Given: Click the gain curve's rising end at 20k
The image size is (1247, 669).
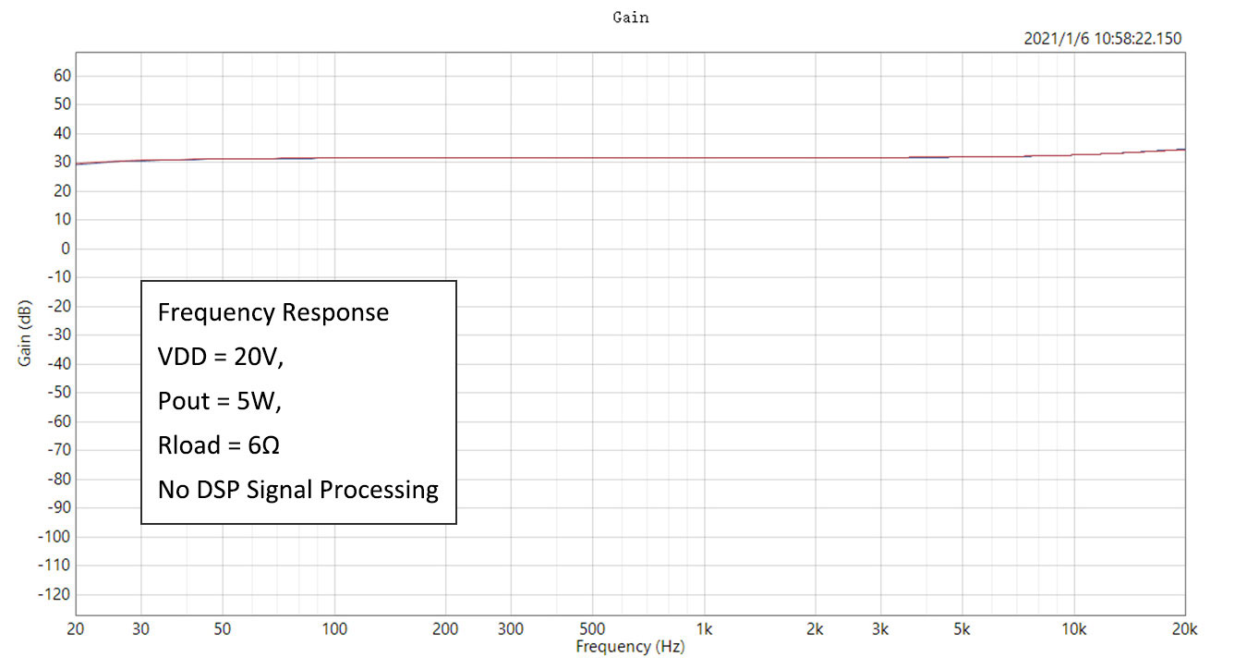Looking at the screenshot, I should (1180, 150).
